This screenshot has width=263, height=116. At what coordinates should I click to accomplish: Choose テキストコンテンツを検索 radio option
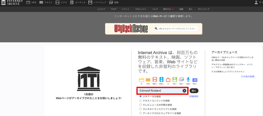(140, 101)
